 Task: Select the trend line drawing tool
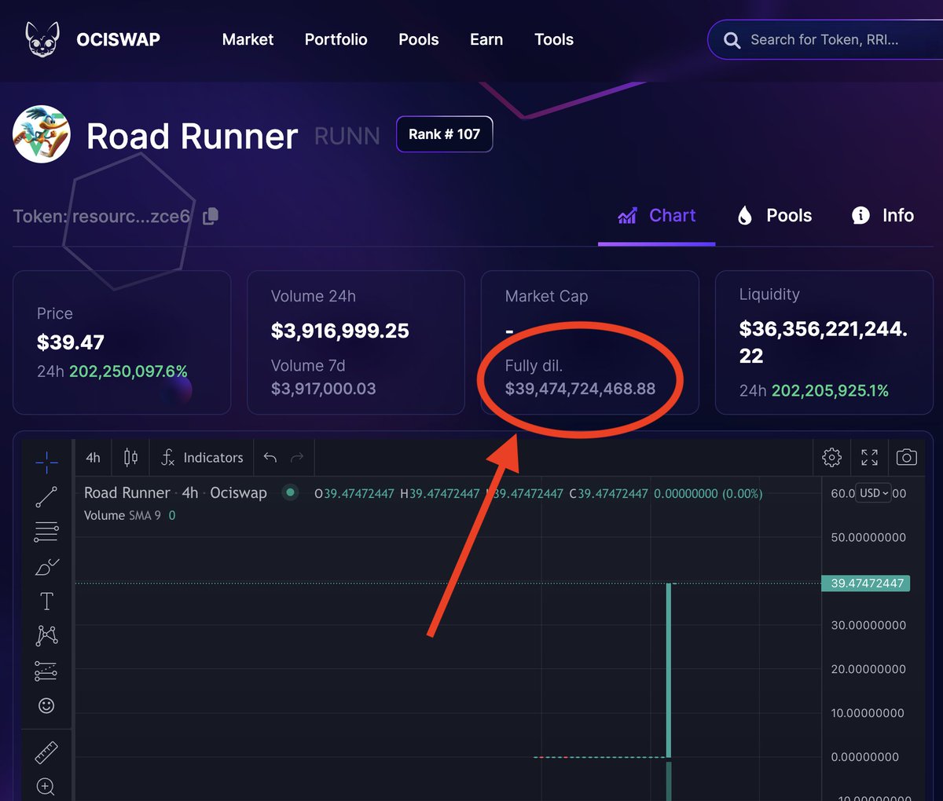(46, 496)
